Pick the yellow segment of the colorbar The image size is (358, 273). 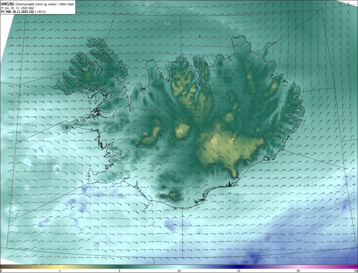(60, 267)
